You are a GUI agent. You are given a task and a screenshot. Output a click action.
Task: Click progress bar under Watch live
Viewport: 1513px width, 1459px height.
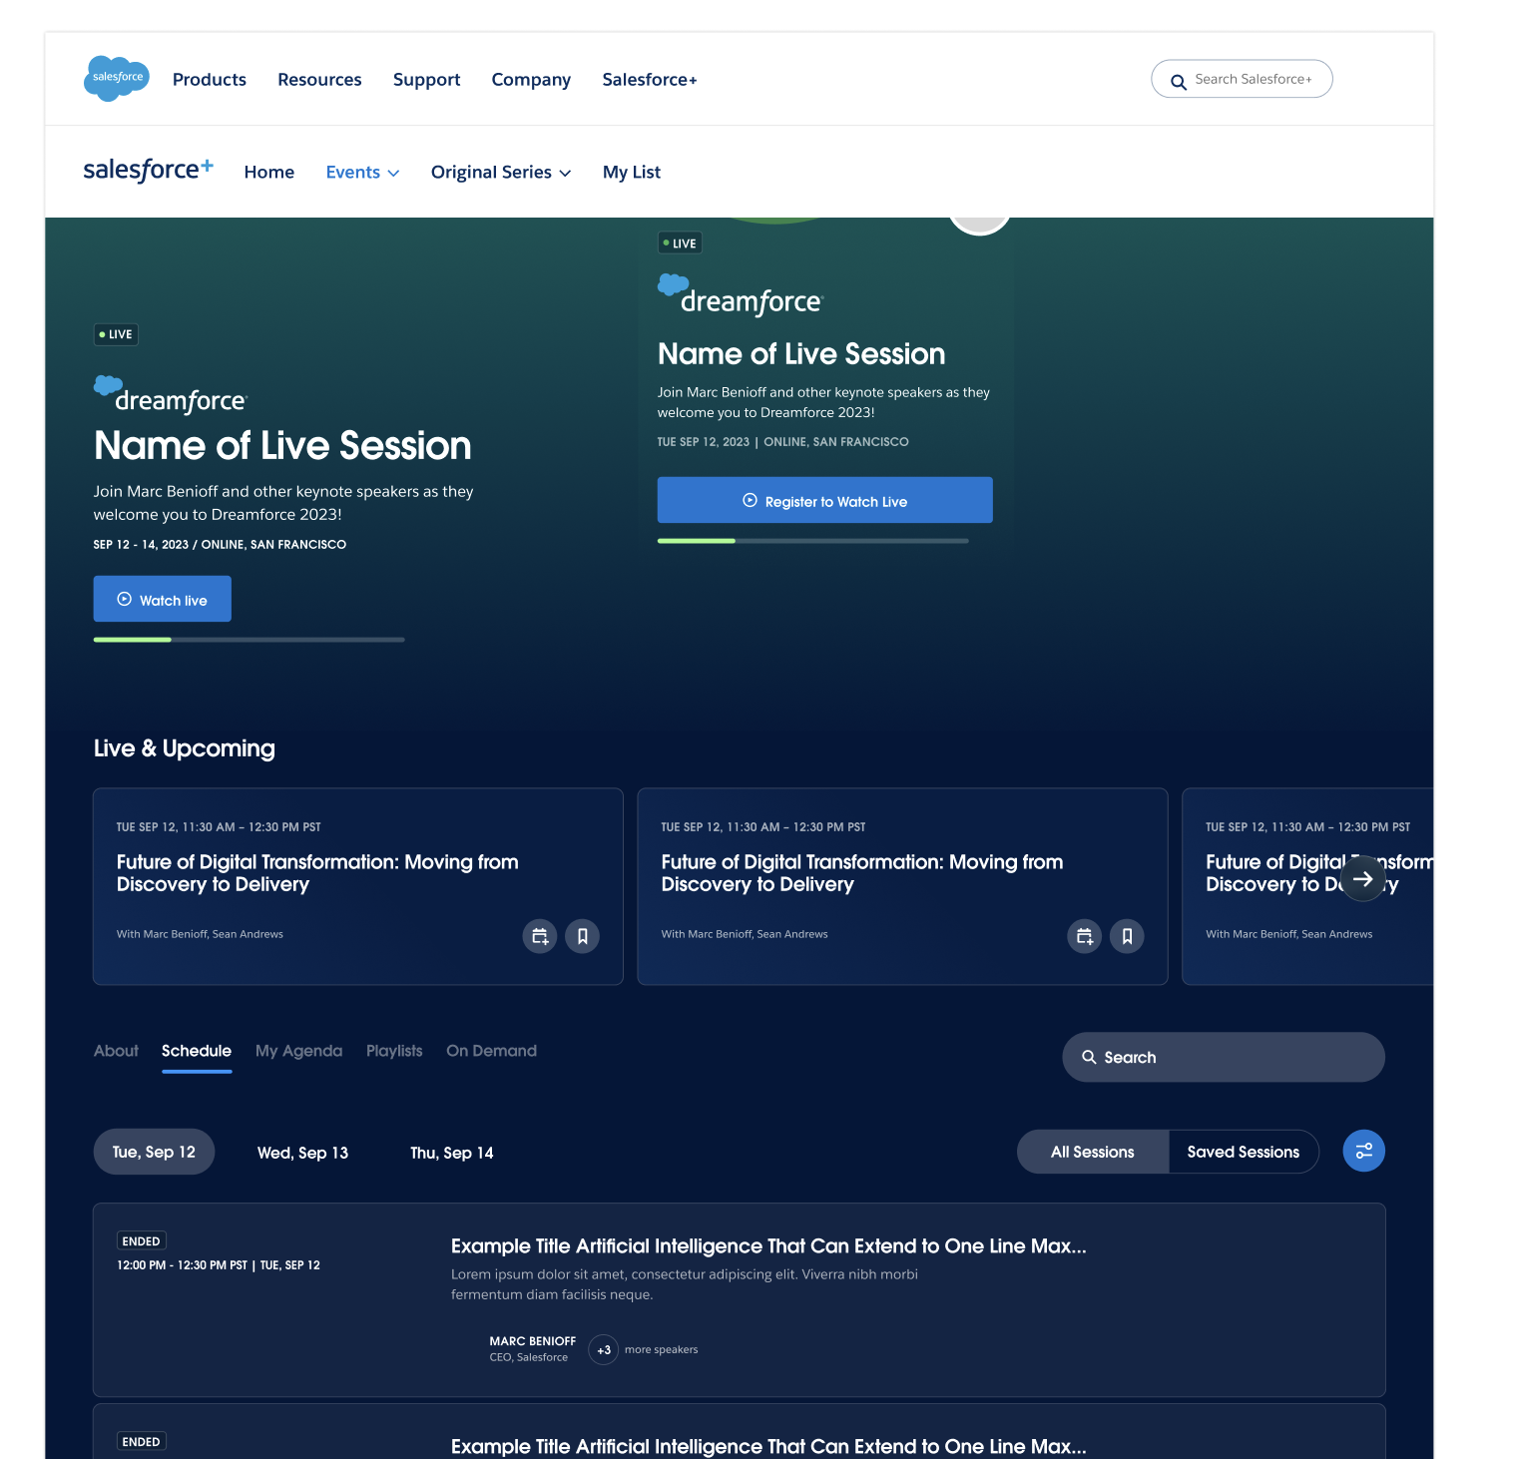click(250, 640)
